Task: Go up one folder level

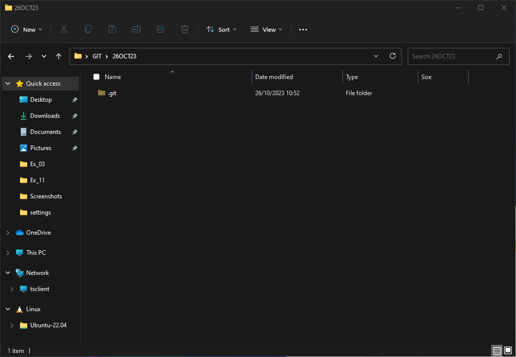Action: 59,56
